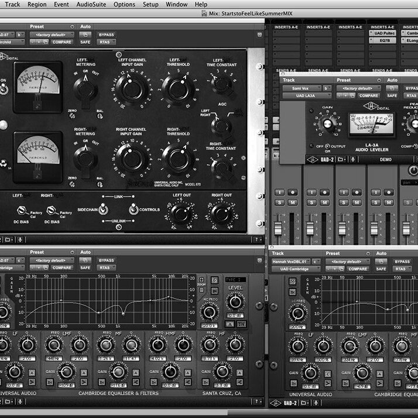Toggle the HC filter IN button on Cambridge
This screenshot has width=418, height=418.
point(214,290)
